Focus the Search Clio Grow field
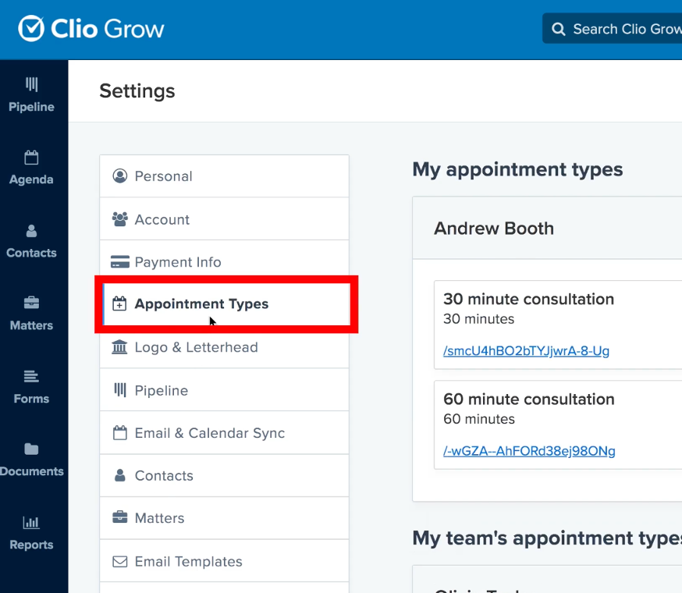The image size is (682, 593). click(x=612, y=29)
